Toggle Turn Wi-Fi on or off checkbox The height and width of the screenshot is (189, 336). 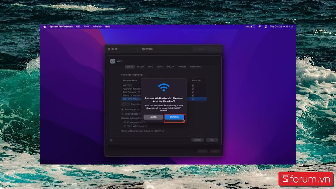click(x=125, y=126)
